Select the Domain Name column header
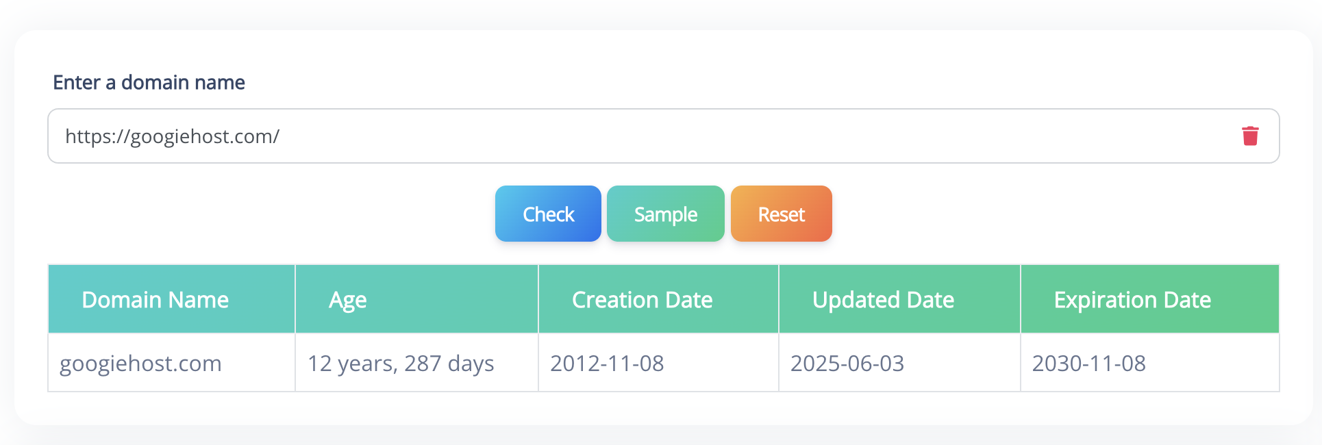 click(155, 300)
